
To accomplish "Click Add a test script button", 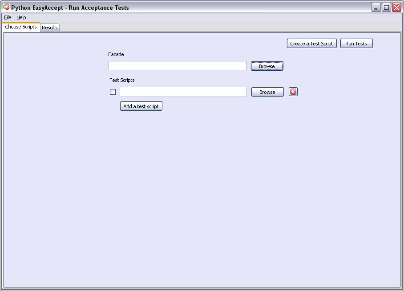I will click(141, 106).
